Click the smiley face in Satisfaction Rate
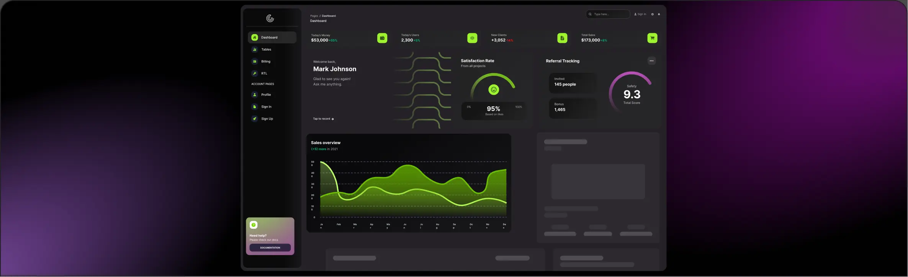The image size is (908, 277). [494, 90]
